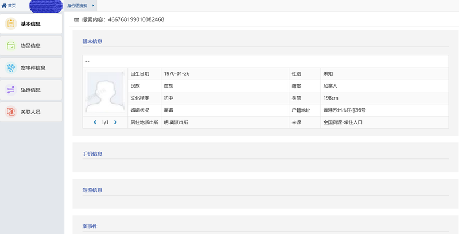The width and height of the screenshot is (459, 234).
Task: Open 物品信息 in the sidebar
Action: [x=31, y=46]
